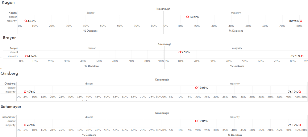
Task: Click the 4.76% circle in the Ginsburg chart
Action: [x=25, y=92]
